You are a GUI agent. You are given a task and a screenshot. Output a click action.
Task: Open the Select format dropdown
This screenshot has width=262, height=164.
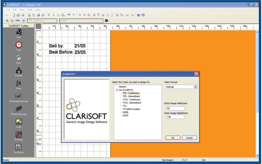(x=195, y=87)
